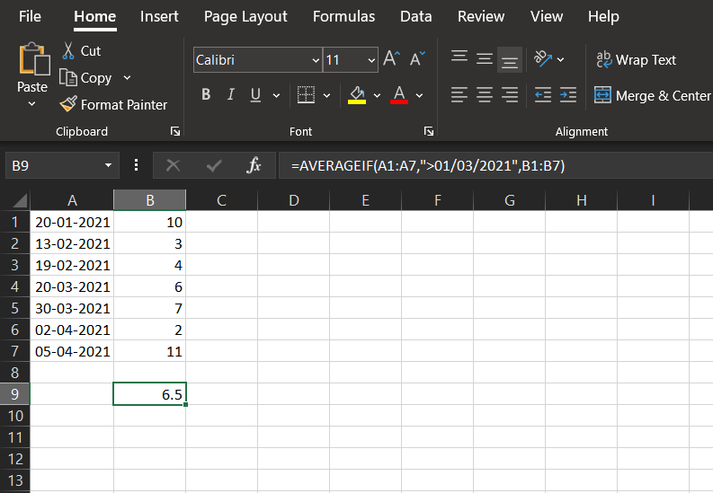Click the Increase Indent icon
The width and height of the screenshot is (713, 493).
[568, 95]
